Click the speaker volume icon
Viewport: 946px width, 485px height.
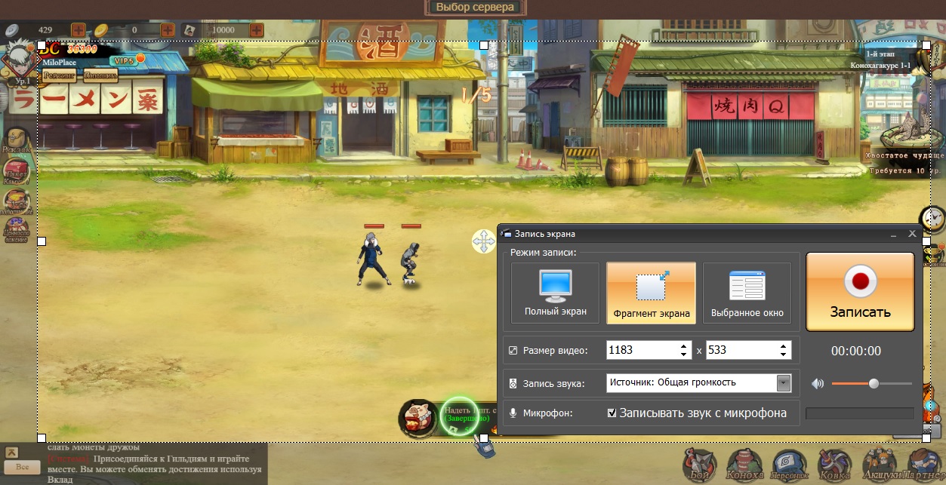click(818, 383)
